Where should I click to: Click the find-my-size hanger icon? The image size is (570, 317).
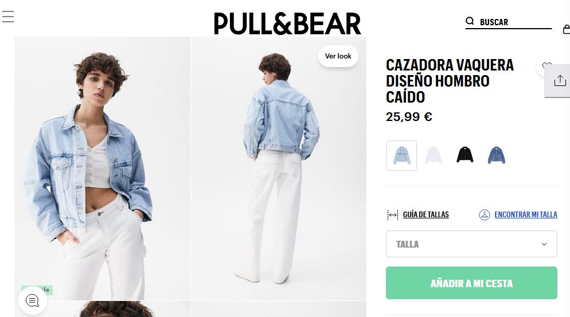point(484,215)
